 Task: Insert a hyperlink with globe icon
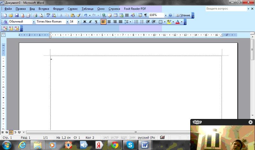tap(104, 15)
